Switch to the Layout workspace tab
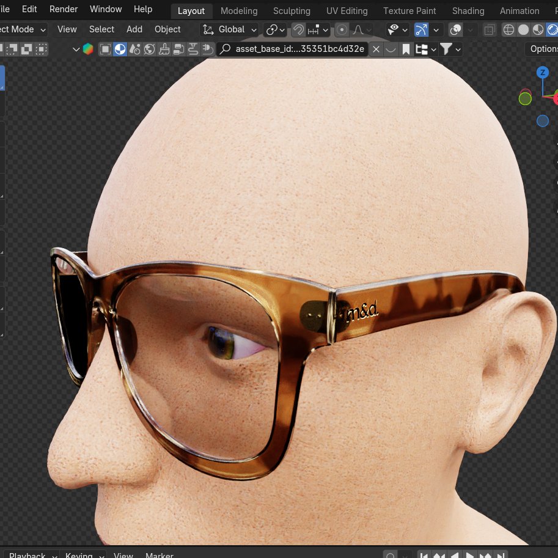 (x=191, y=11)
